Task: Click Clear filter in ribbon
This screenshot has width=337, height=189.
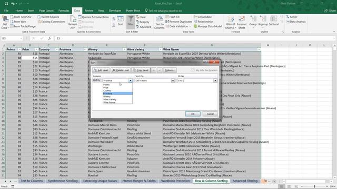Action: point(141,17)
